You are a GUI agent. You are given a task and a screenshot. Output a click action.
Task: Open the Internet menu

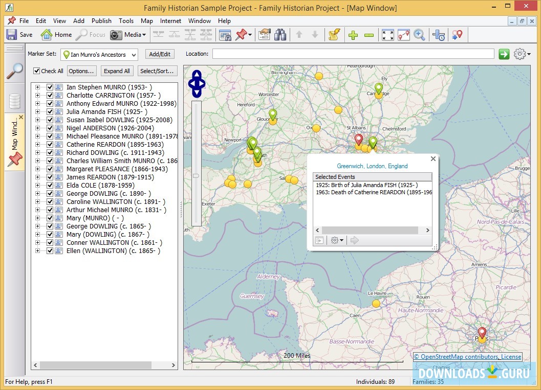pyautogui.click(x=170, y=21)
